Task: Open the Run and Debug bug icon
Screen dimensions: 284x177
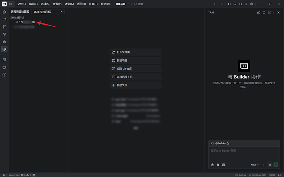Action: coord(5,41)
